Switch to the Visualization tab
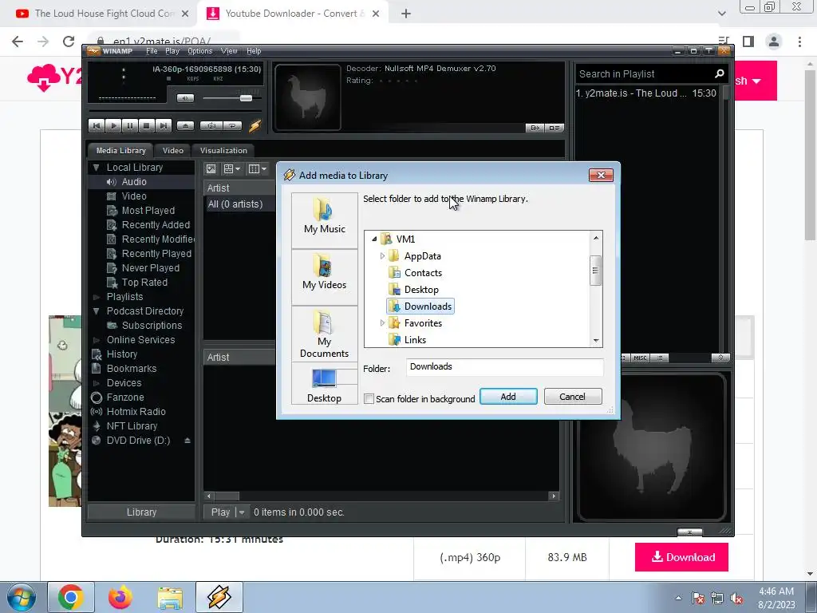 pyautogui.click(x=223, y=151)
